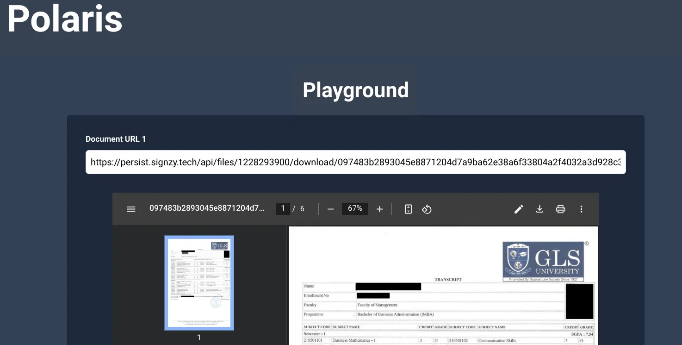
Task: Click the Semester : 1 row label
Action: click(x=315, y=334)
